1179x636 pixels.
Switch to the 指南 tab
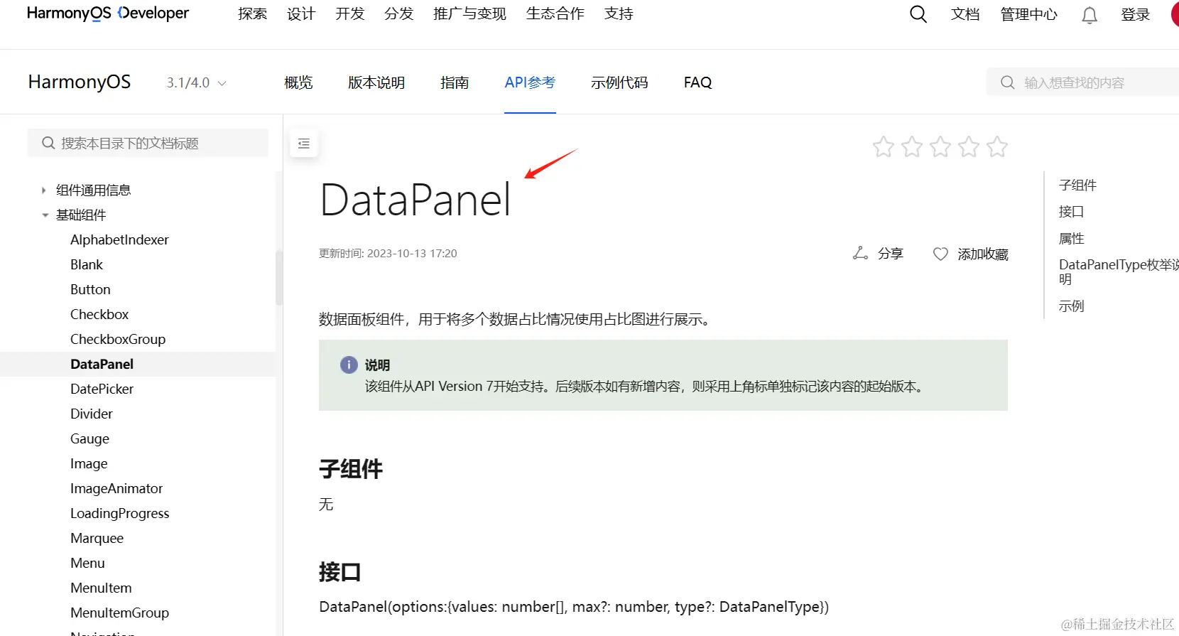click(455, 82)
